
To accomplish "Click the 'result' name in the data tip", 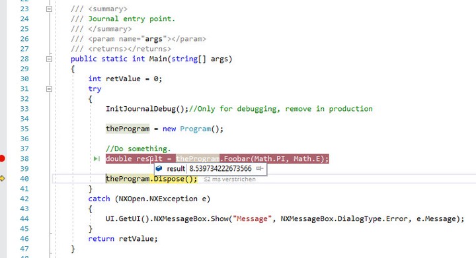I will tap(176, 169).
